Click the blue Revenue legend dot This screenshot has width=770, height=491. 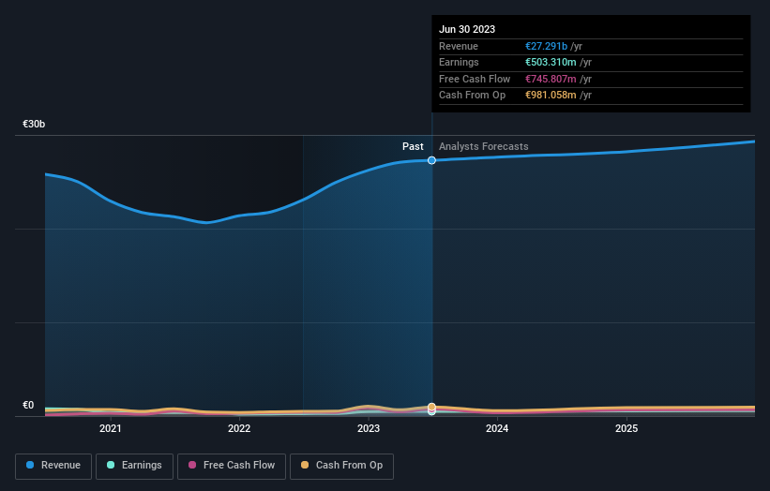[30, 465]
